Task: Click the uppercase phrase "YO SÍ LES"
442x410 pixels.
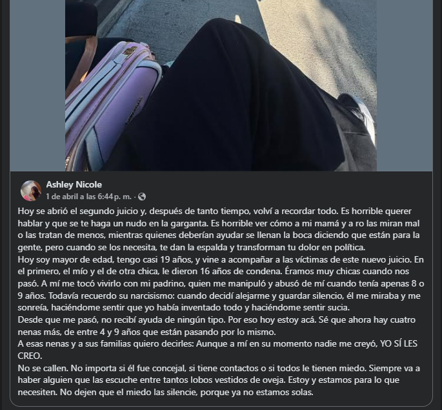Action: (x=399, y=344)
